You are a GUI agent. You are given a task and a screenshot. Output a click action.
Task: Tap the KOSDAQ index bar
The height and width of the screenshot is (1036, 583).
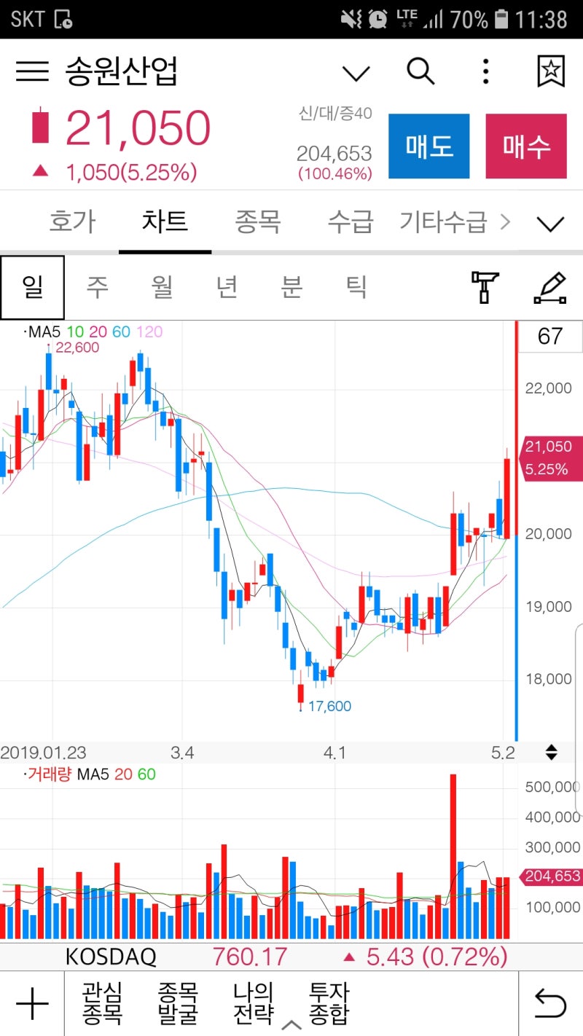pos(291,956)
